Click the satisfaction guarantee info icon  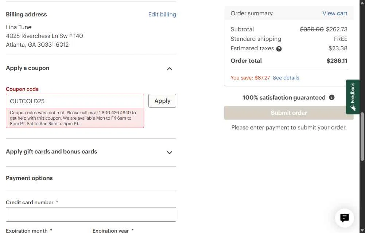(332, 97)
